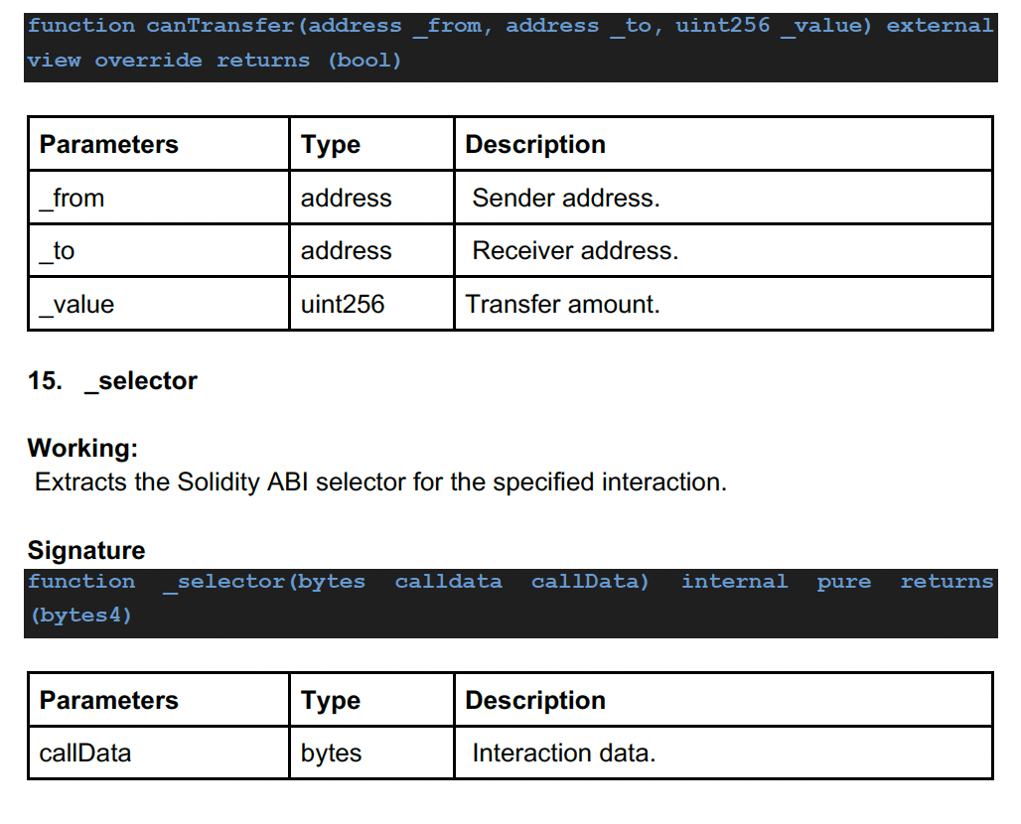Viewport: 1021px width, 824px height.
Task: Click the 'Signature' subheading
Action: pyautogui.click(x=86, y=550)
